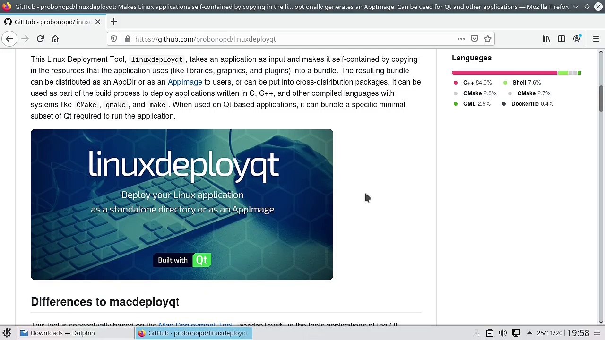Open the Firefox home page
This screenshot has height=340, width=605.
point(55,39)
